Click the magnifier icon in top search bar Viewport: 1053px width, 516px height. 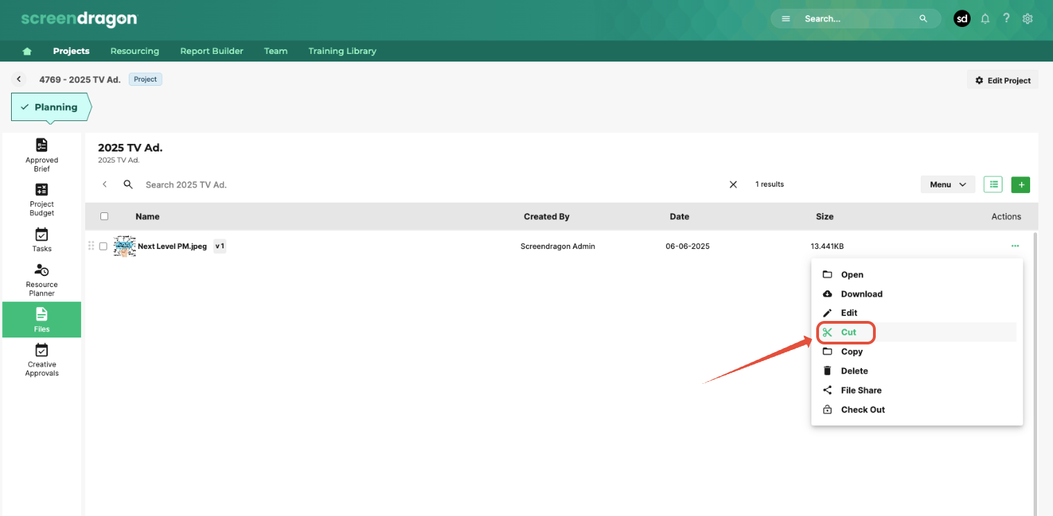click(923, 19)
